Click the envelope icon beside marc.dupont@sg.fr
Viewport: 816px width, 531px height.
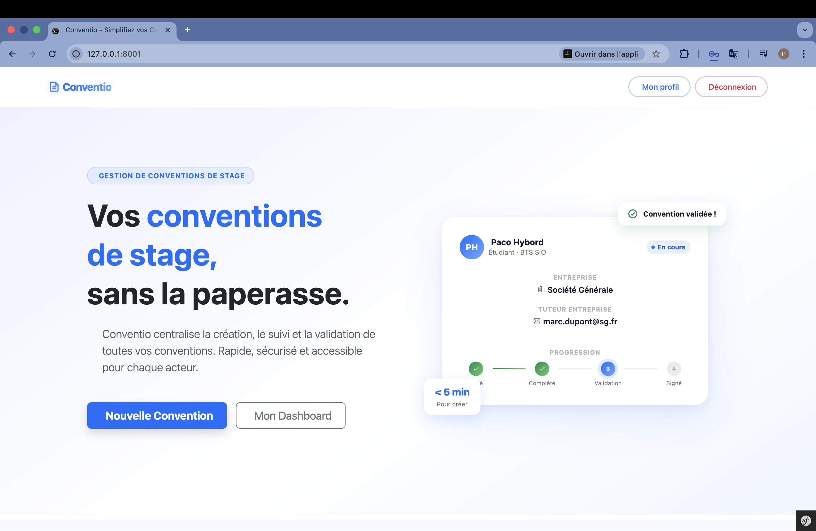tap(536, 321)
